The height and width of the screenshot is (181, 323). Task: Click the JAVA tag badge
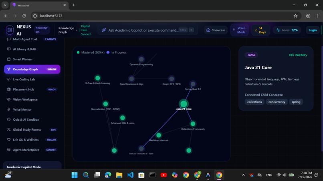251,55
